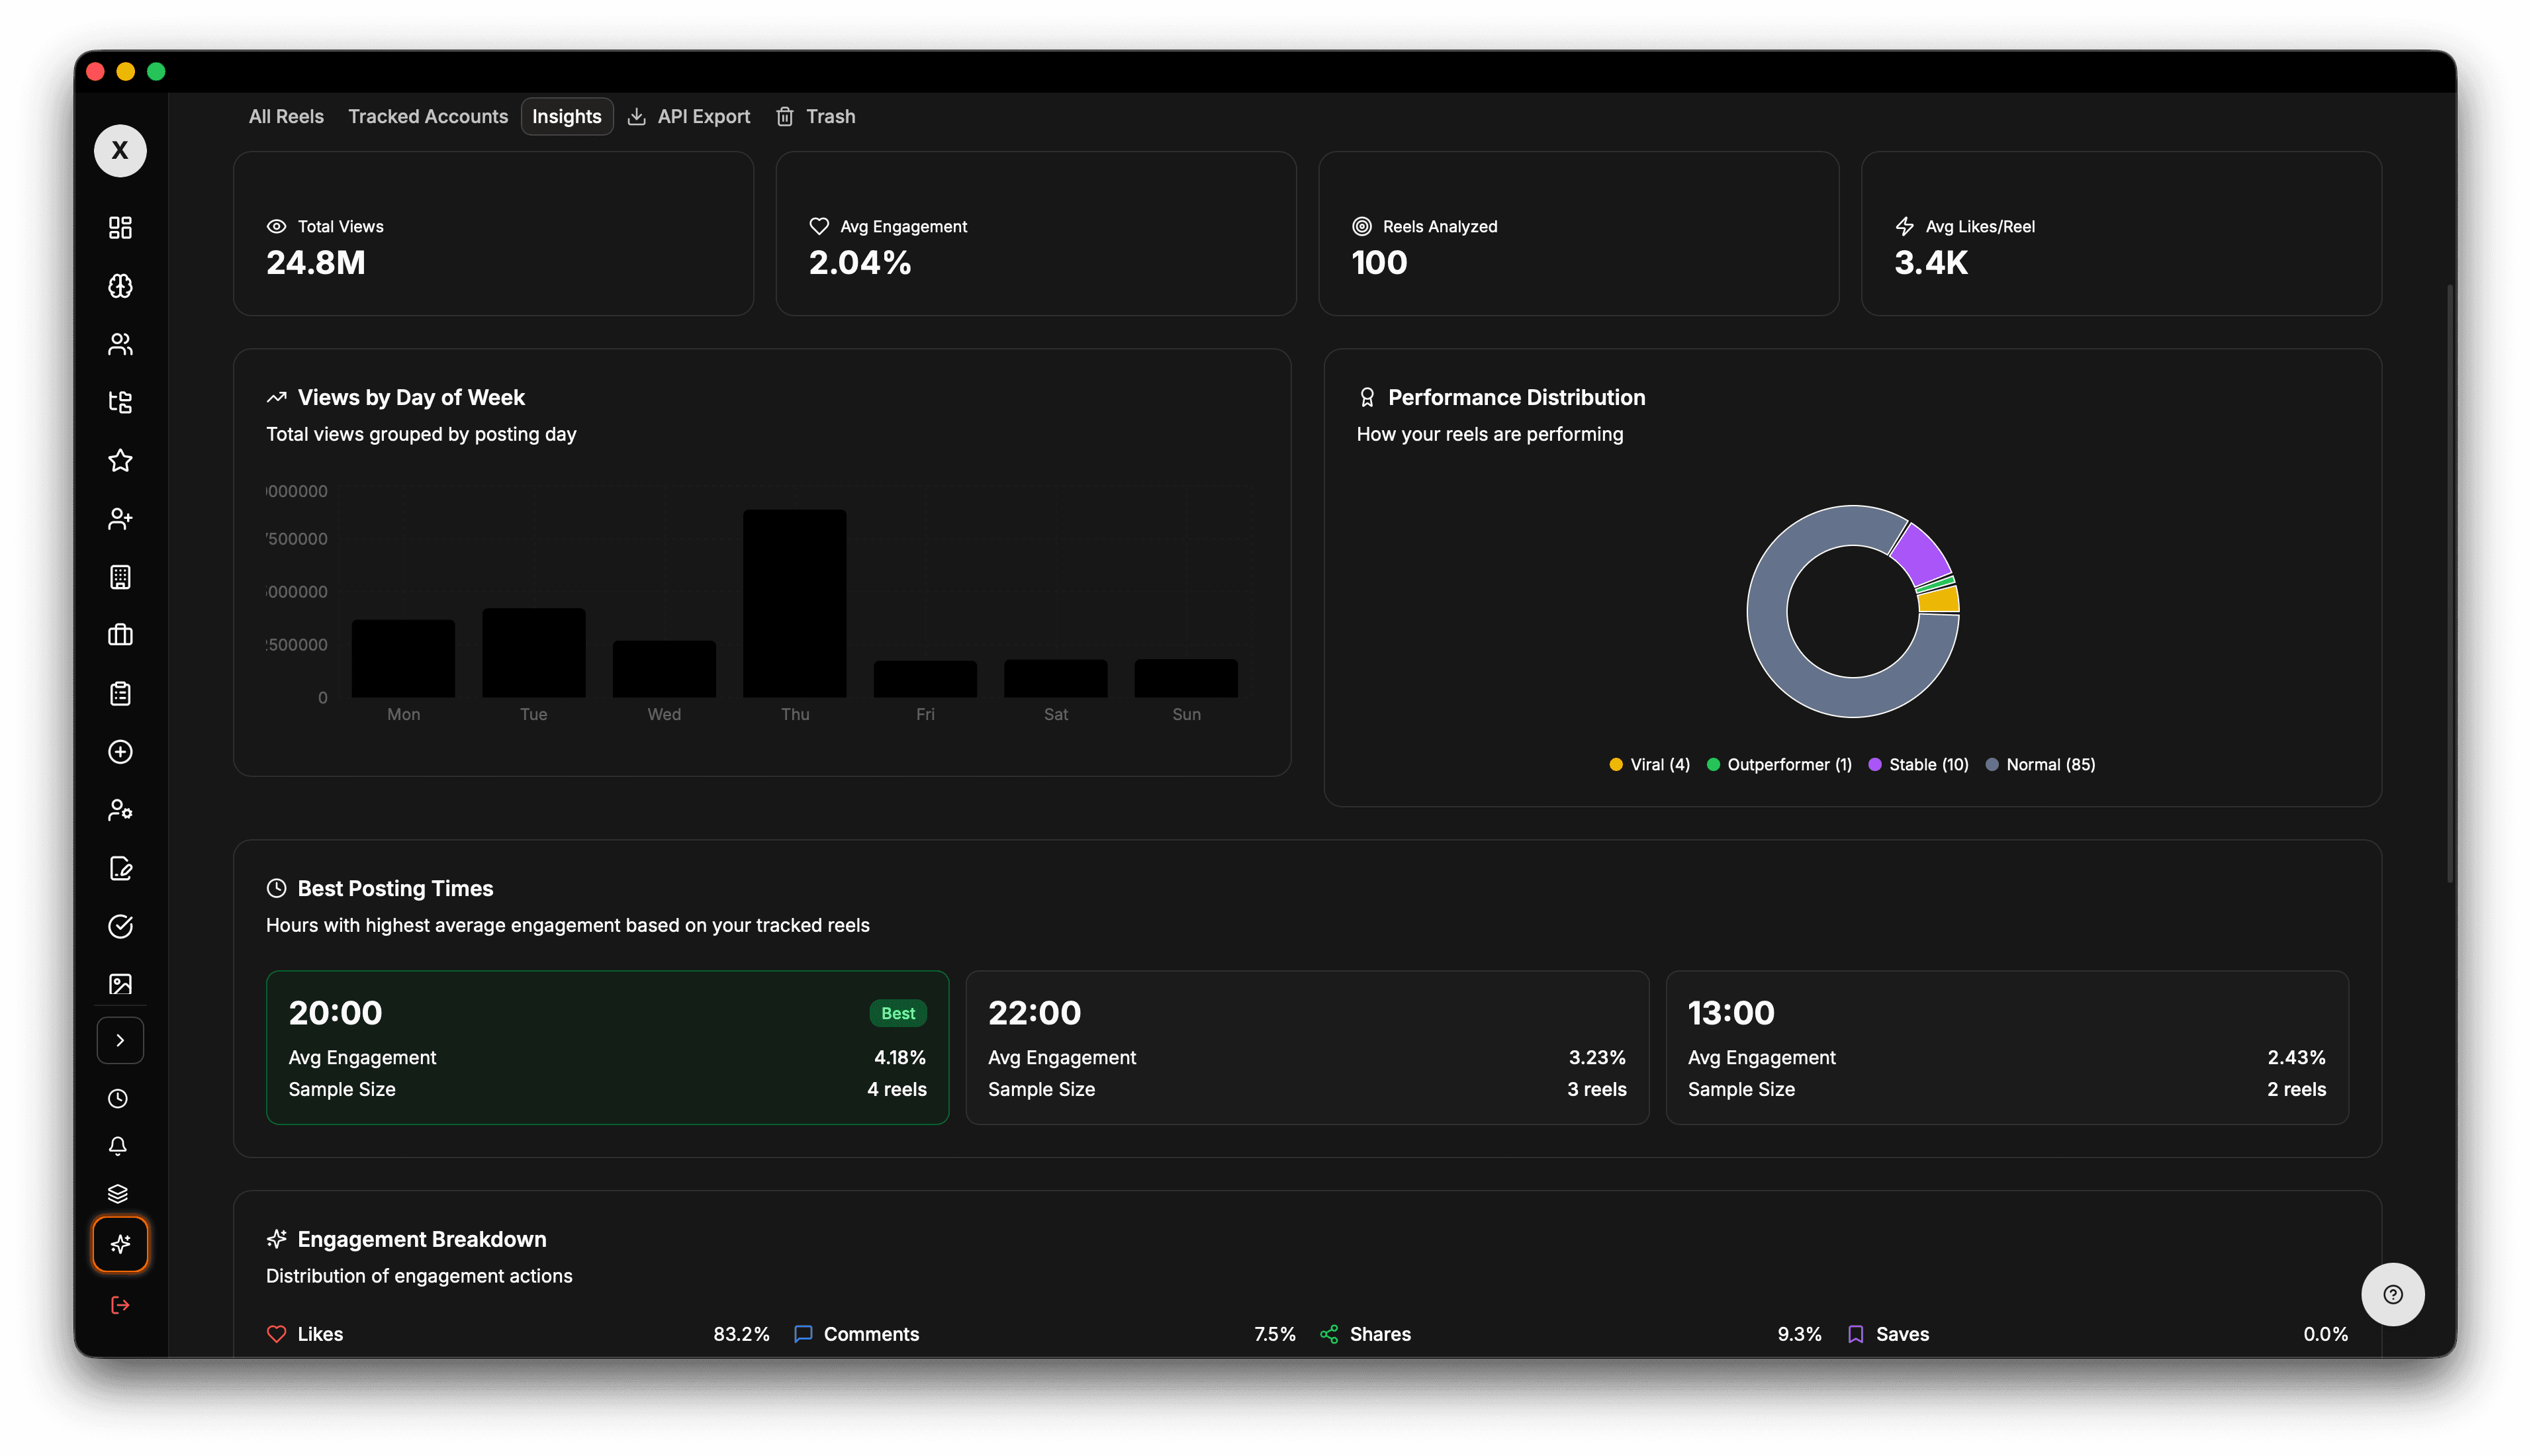Open the bell notifications icon
The height and width of the screenshot is (1456, 2531).
[118, 1146]
